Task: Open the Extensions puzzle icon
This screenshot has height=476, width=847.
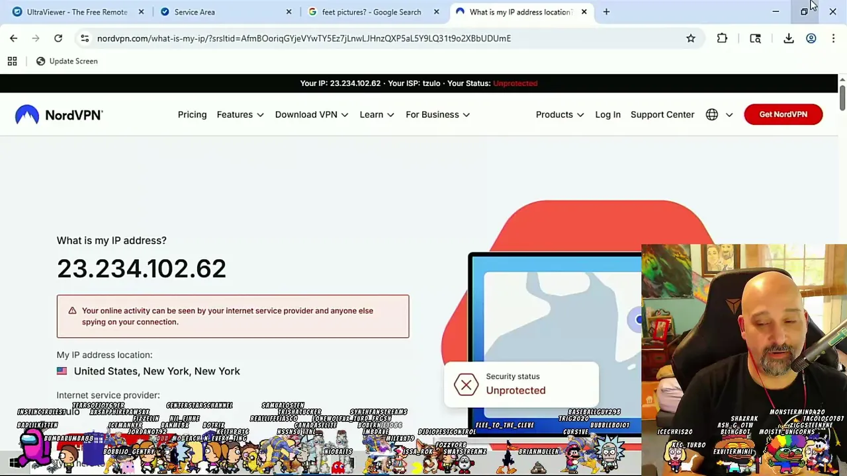Action: 722,38
